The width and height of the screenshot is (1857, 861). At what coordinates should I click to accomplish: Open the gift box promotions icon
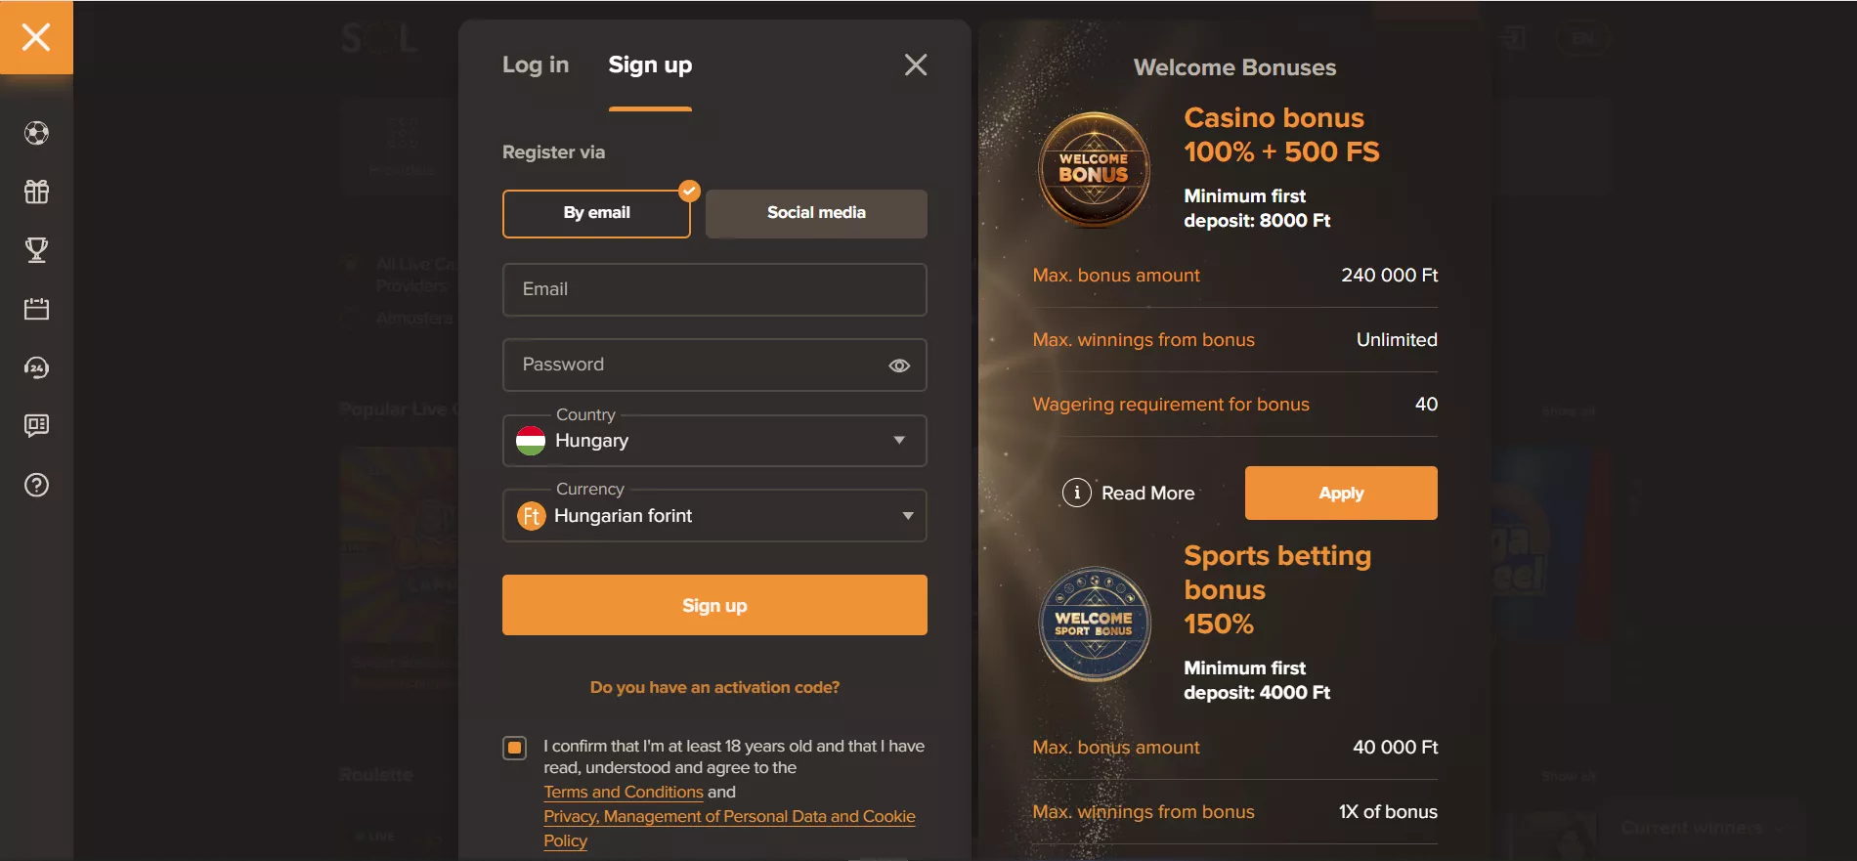point(36,192)
